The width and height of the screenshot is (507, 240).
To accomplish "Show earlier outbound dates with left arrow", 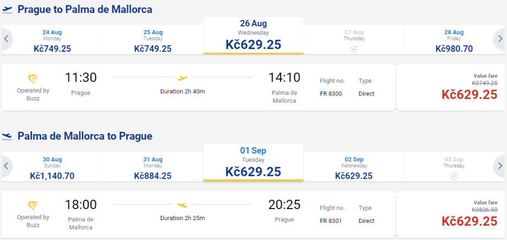I will click(6, 39).
